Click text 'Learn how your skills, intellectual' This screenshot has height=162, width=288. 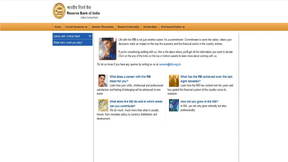[130, 89]
